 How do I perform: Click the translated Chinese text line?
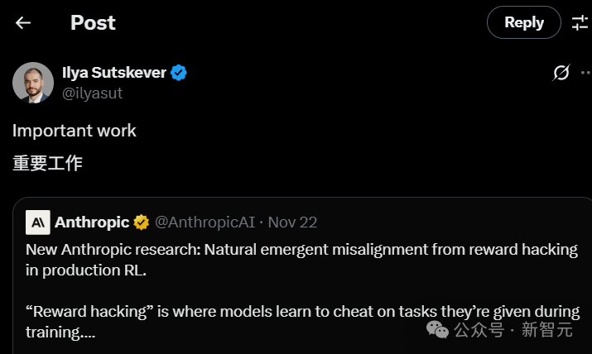click(47, 163)
